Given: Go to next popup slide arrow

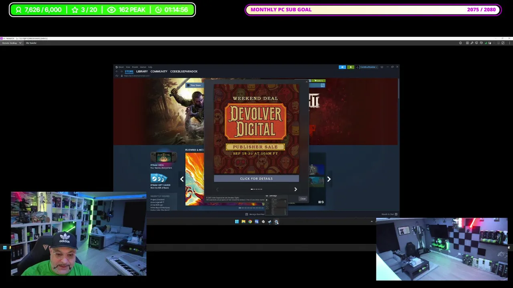Looking at the screenshot, I should pyautogui.click(x=296, y=189).
